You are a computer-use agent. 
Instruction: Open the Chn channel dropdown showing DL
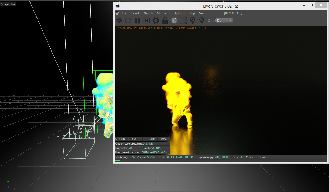224,20
